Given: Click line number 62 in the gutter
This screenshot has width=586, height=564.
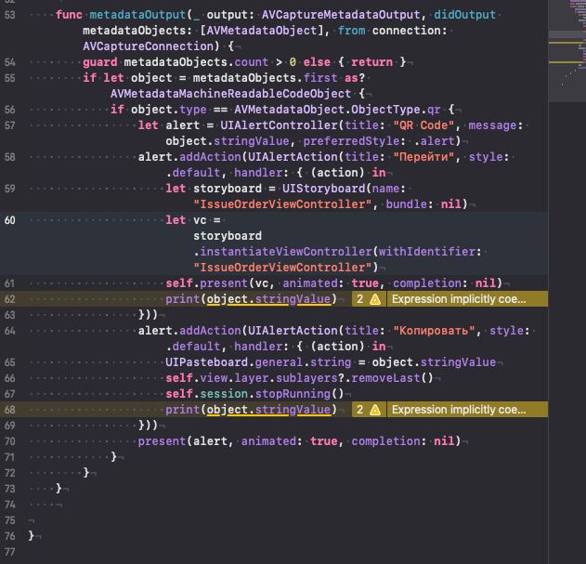Looking at the screenshot, I should pos(10,299).
